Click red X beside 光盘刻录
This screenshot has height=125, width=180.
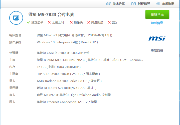pos(89,22)
